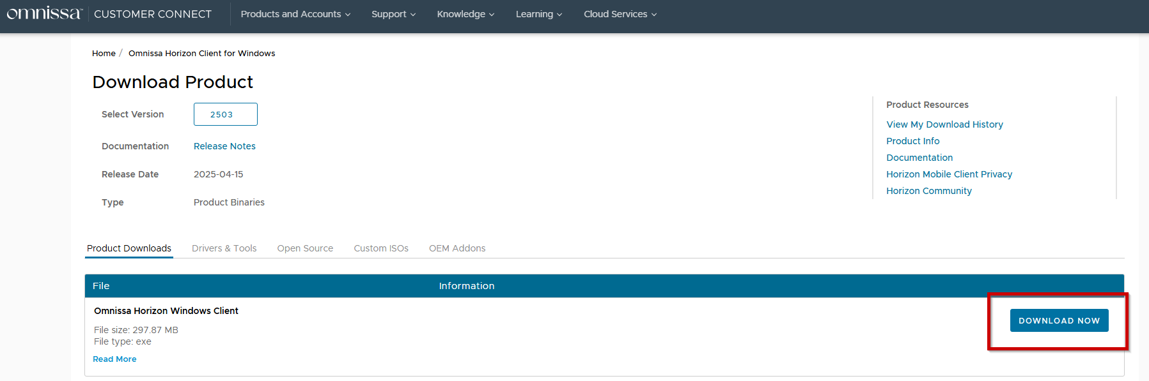Expand the Support menu
Image resolution: width=1149 pixels, height=381 pixels.
pos(393,14)
